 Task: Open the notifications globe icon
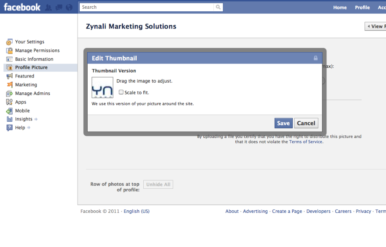click(x=69, y=7)
